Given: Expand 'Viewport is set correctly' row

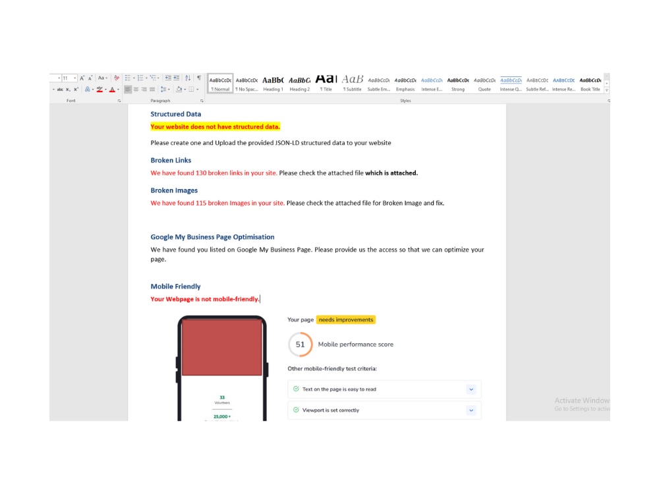Looking at the screenshot, I should (471, 410).
